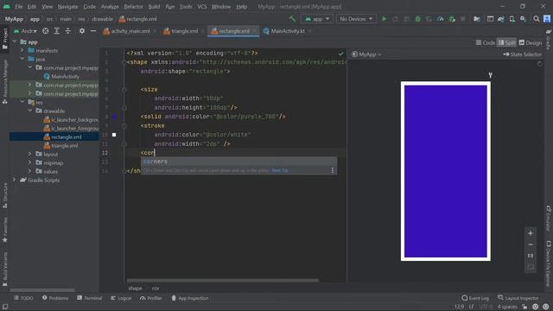The height and width of the screenshot is (311, 553).
Task: Click the Make Project hammer icon
Action: point(292,19)
